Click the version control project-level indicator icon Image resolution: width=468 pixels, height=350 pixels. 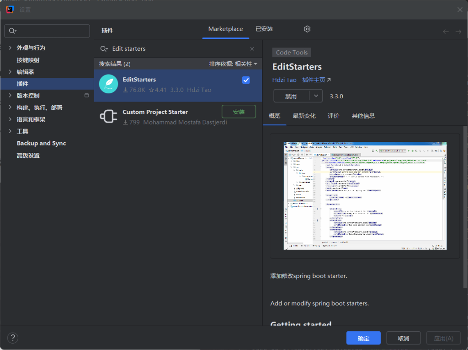coord(86,96)
